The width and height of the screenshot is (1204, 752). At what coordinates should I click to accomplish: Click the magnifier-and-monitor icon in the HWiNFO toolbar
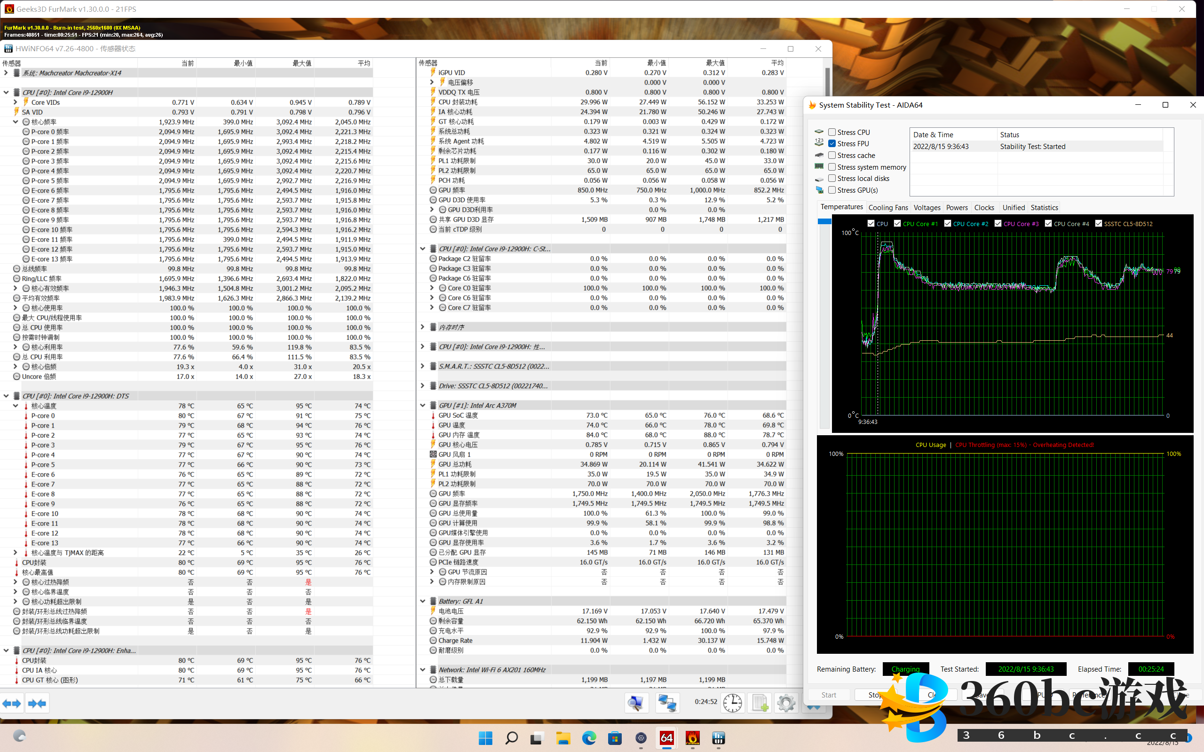(636, 703)
